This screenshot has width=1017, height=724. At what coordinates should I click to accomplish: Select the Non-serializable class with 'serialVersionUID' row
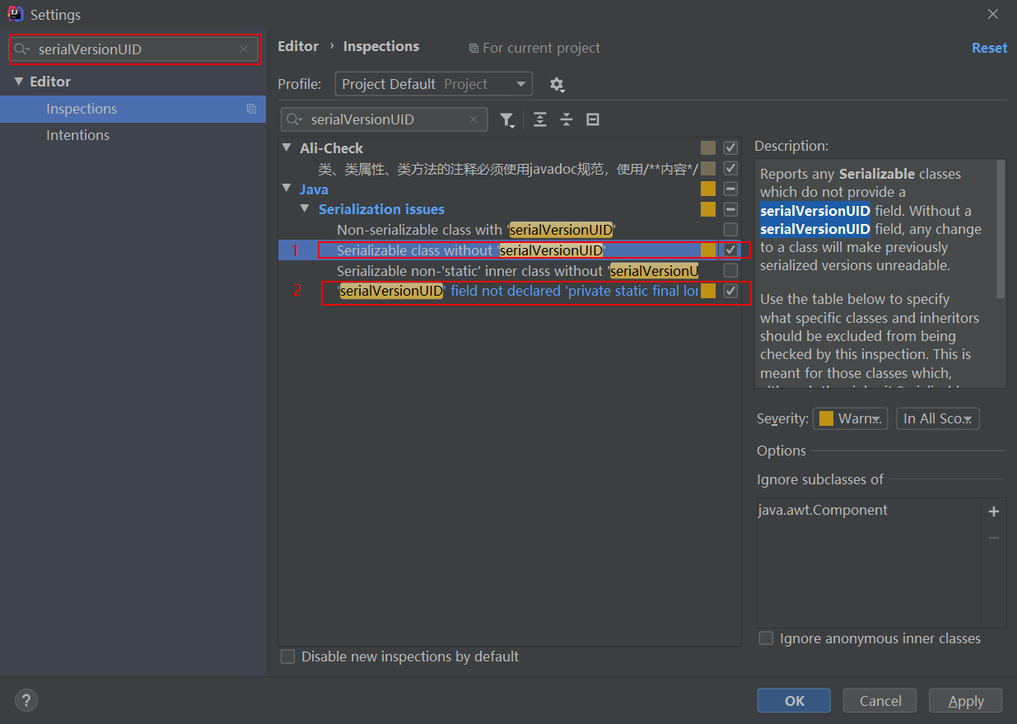[x=510, y=230]
